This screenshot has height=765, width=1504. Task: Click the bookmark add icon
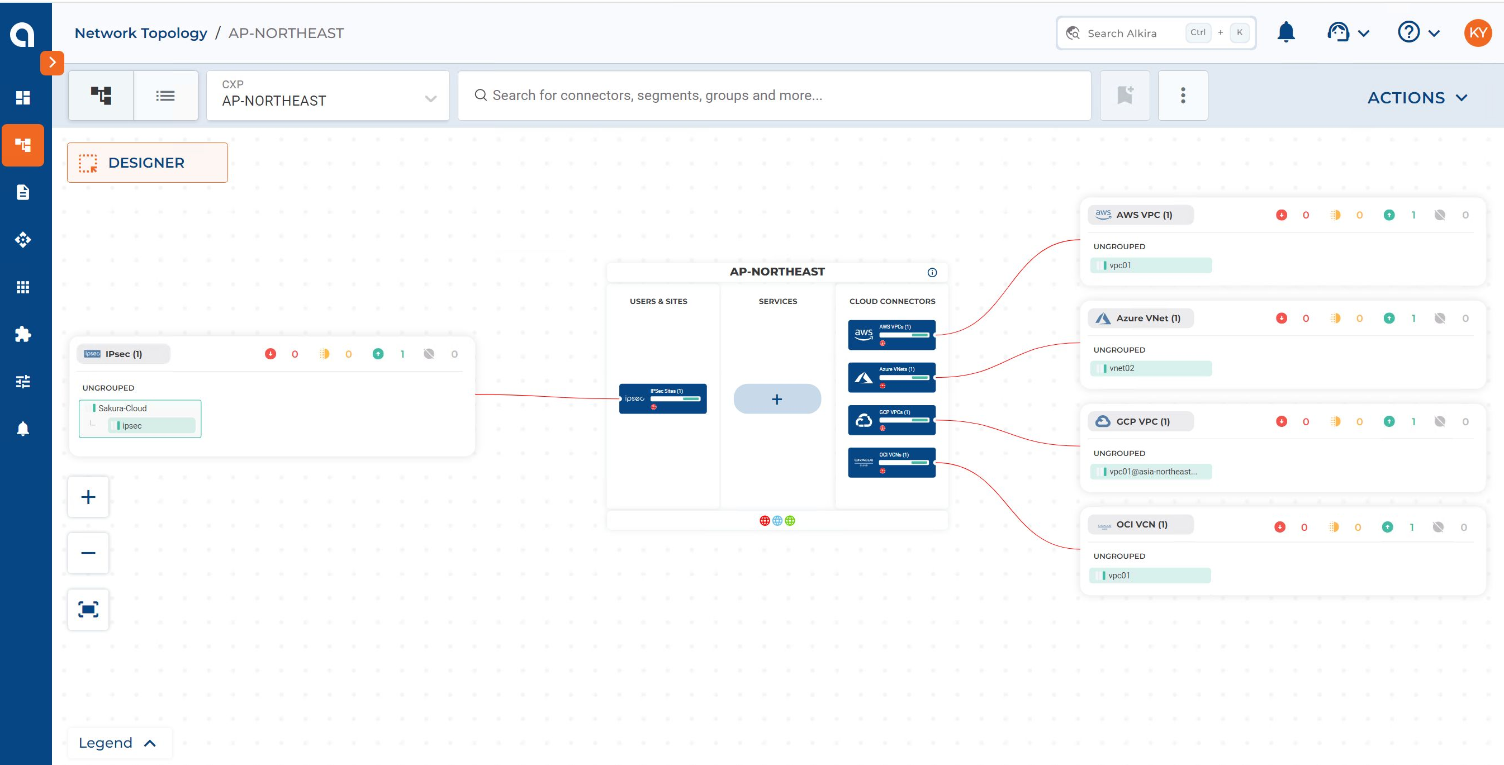click(1125, 95)
